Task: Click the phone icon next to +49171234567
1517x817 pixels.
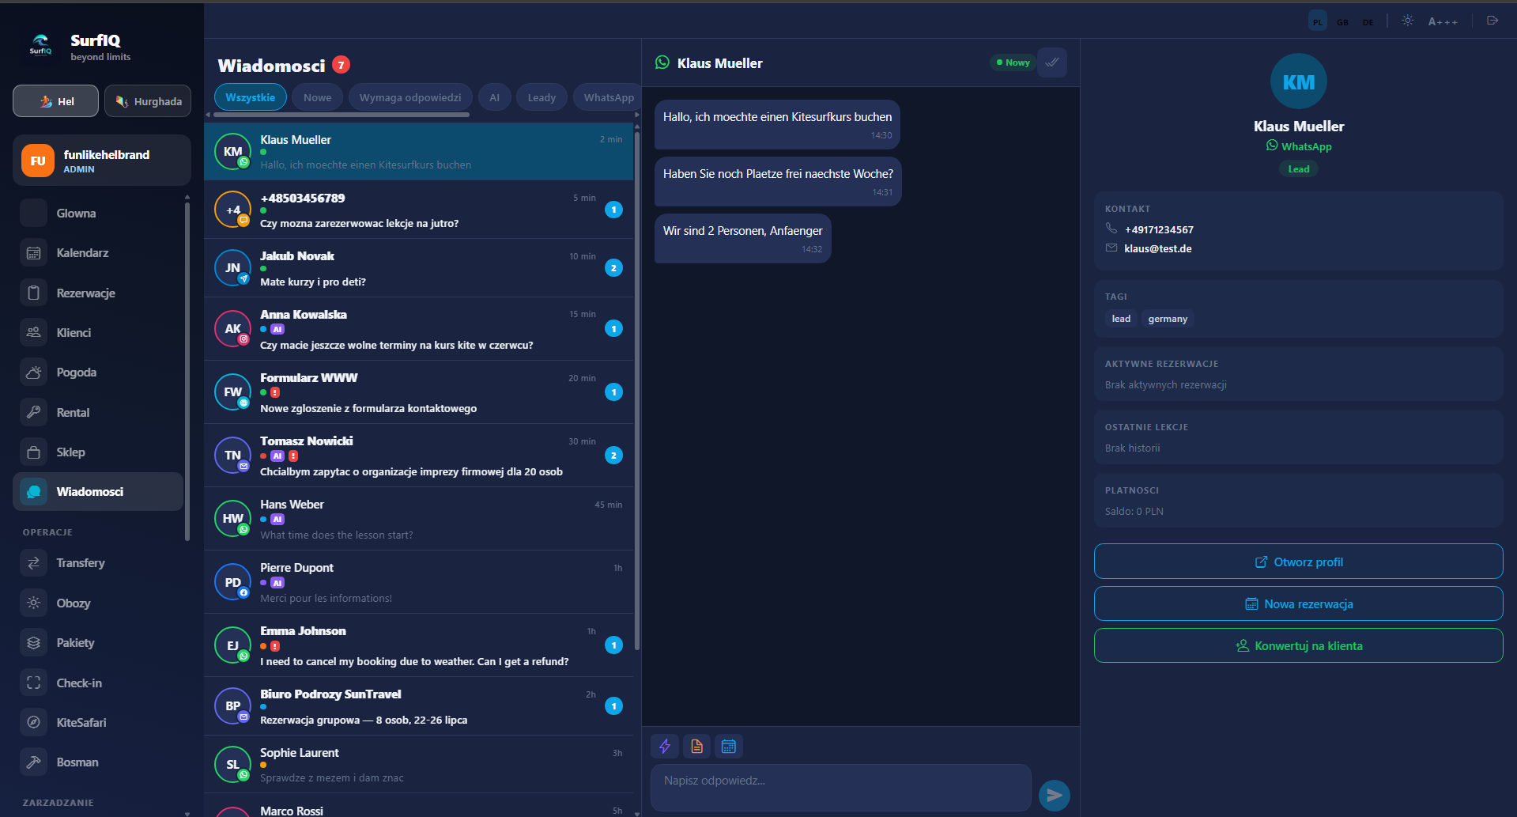Action: tap(1111, 229)
